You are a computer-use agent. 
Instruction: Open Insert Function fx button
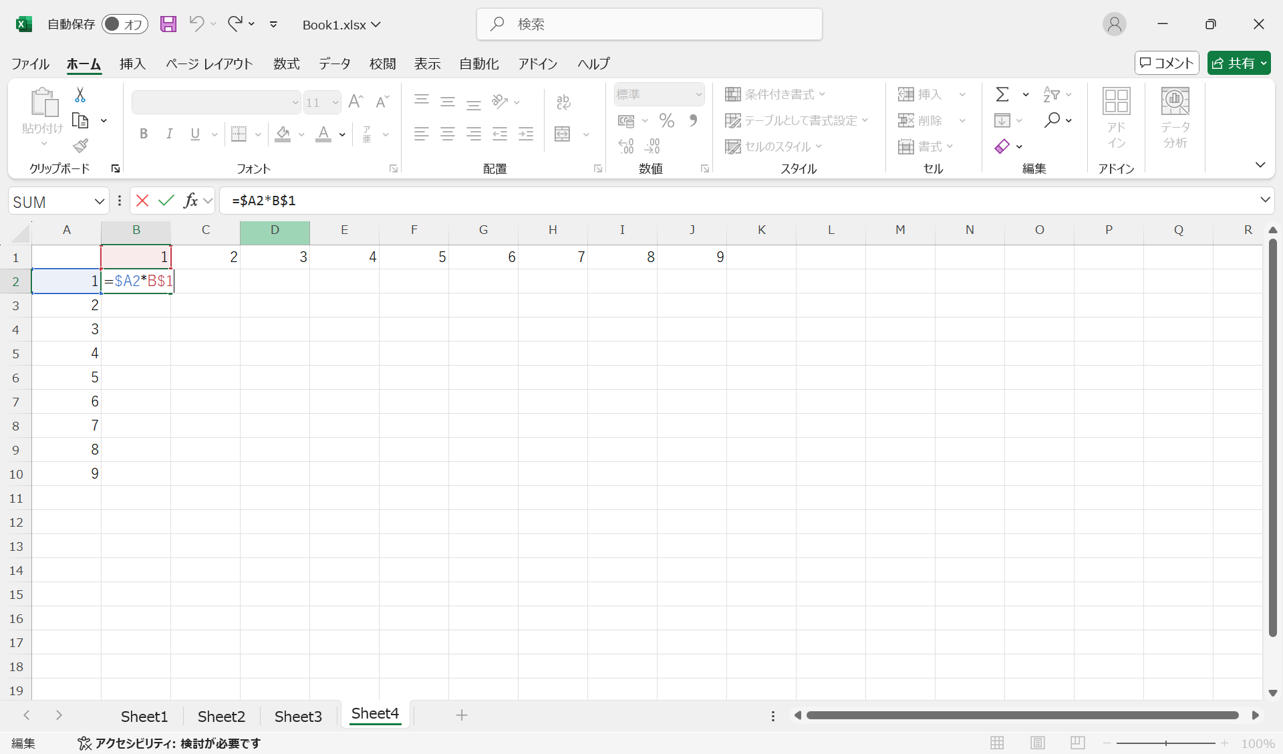pos(191,201)
